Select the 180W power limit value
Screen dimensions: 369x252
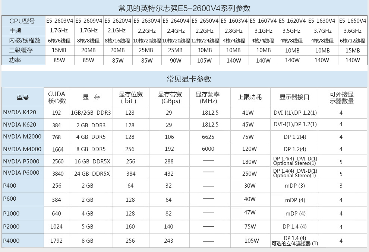click(x=249, y=162)
